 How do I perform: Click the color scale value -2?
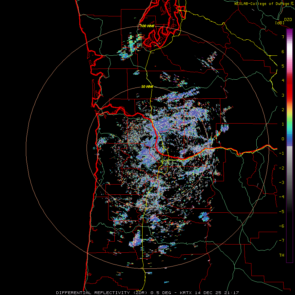[282, 168]
